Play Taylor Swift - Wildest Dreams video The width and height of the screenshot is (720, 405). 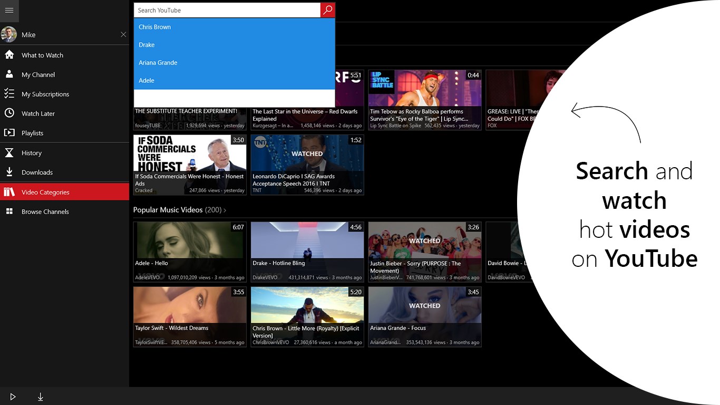click(x=190, y=316)
